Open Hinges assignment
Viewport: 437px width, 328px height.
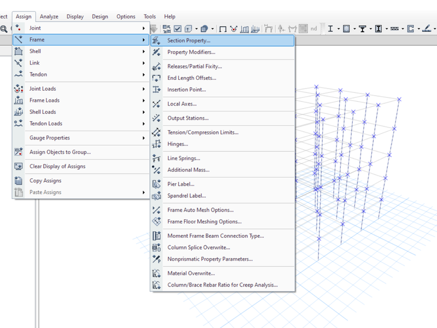pyautogui.click(x=222, y=144)
